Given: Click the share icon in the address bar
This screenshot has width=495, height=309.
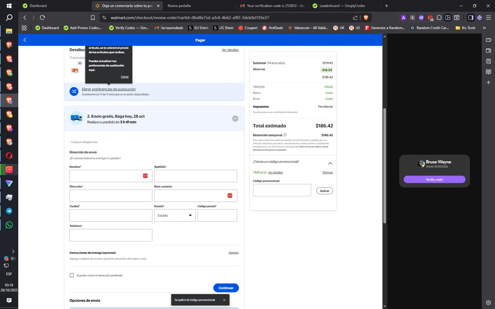Looking at the screenshot, I should pos(355,17).
